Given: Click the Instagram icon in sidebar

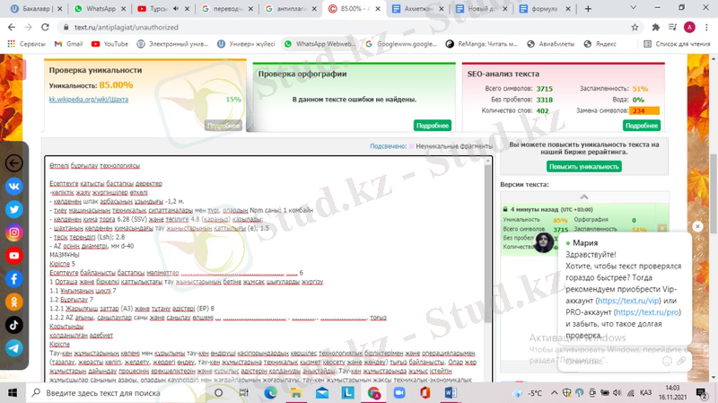Looking at the screenshot, I should (x=14, y=232).
